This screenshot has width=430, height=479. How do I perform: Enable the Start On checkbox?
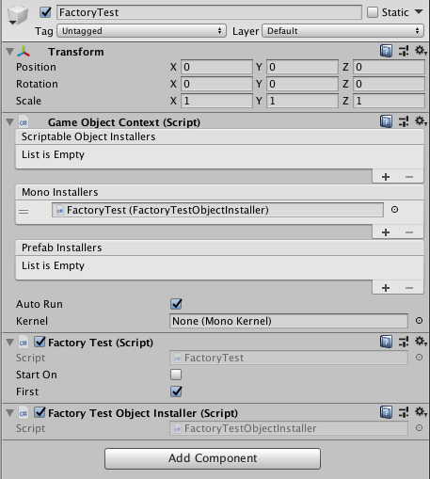point(176,375)
